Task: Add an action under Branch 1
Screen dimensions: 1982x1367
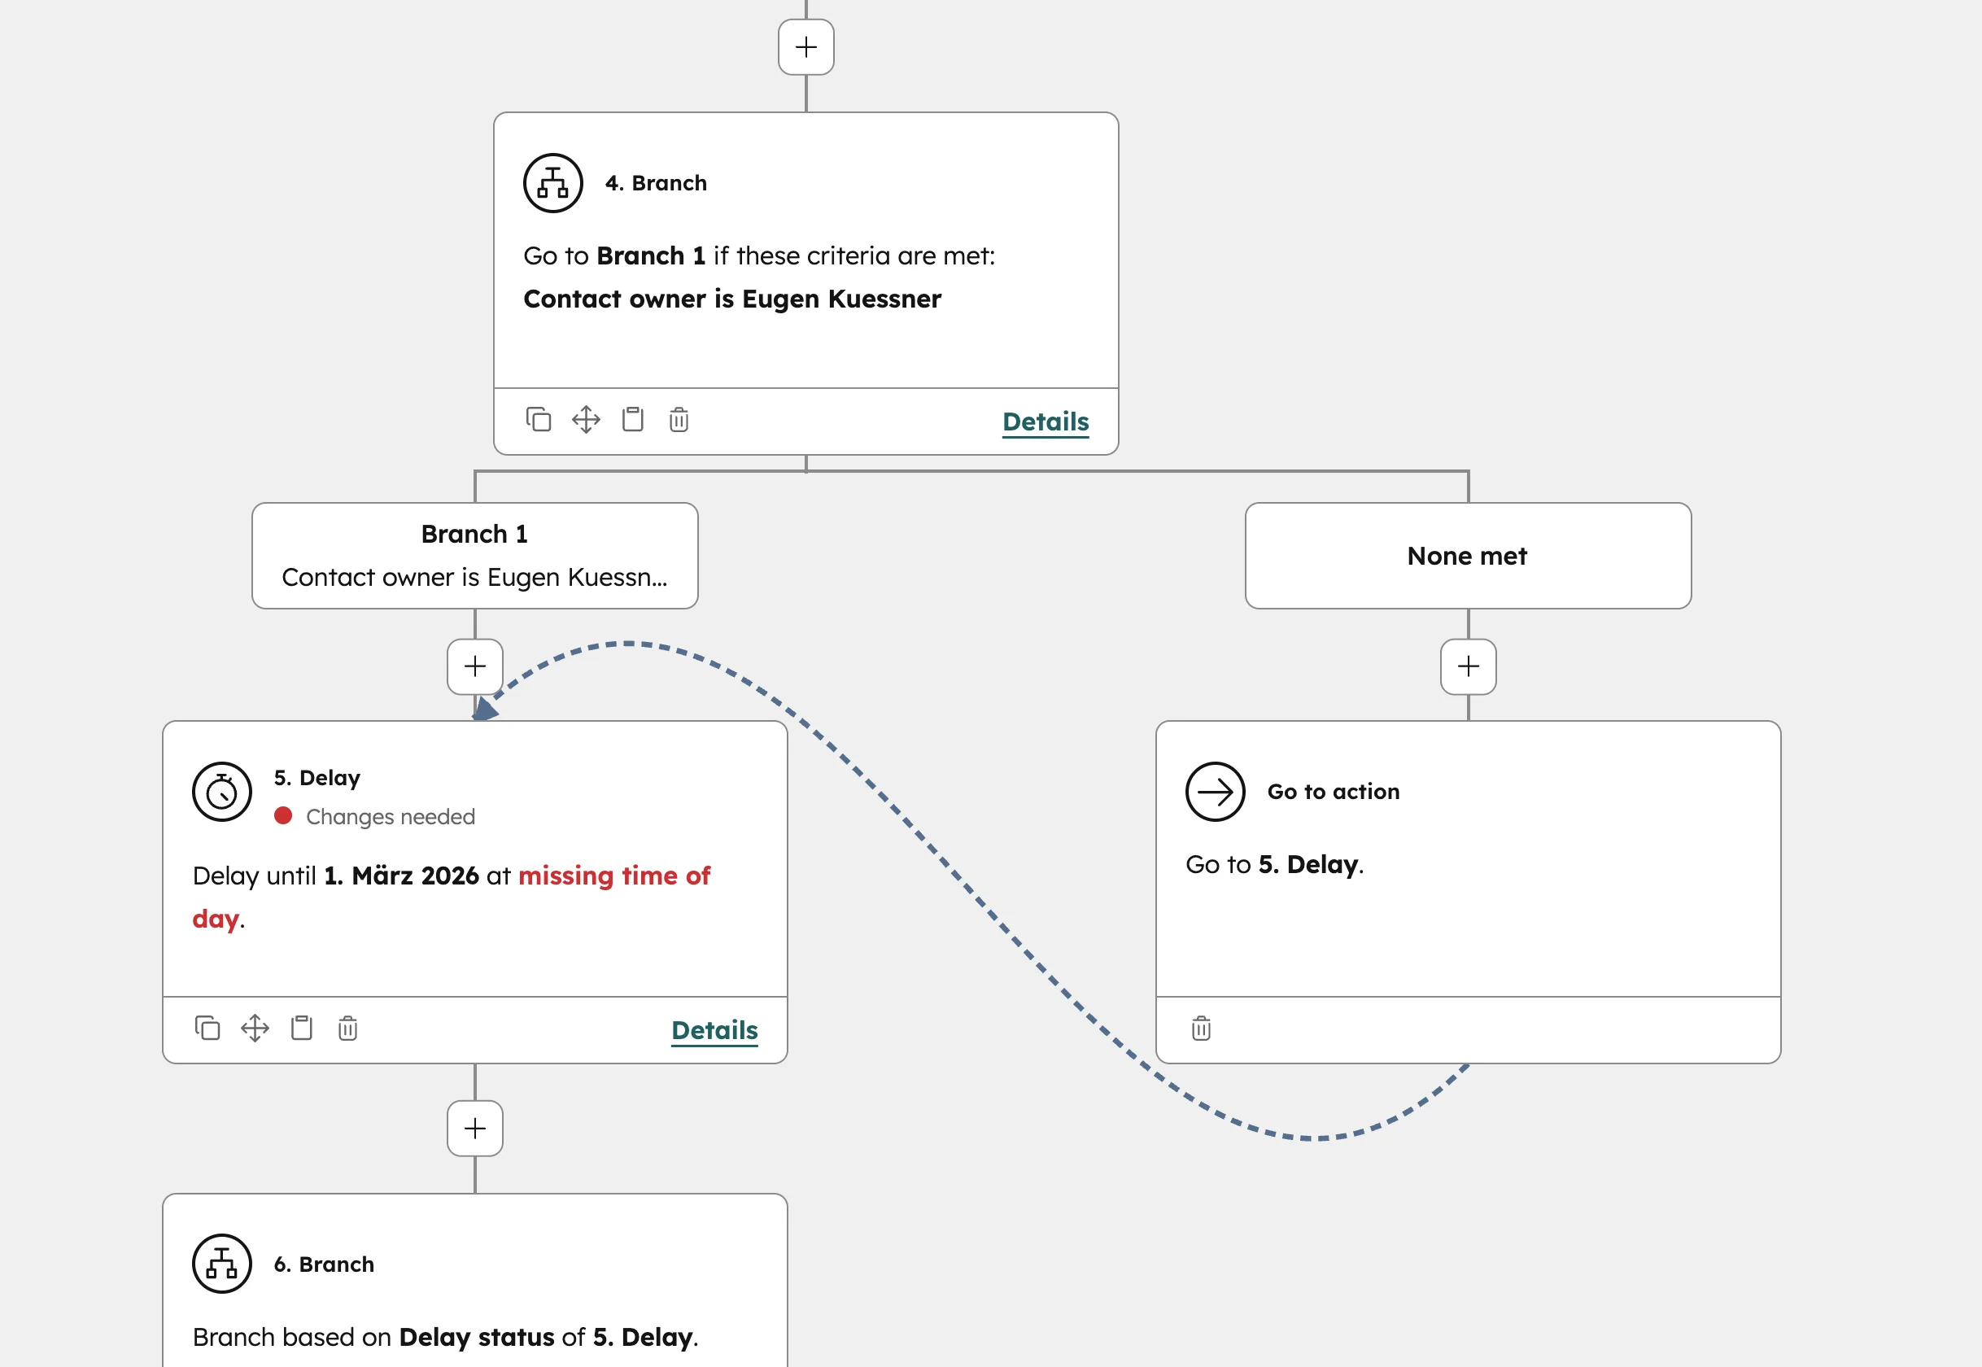Action: coord(474,667)
